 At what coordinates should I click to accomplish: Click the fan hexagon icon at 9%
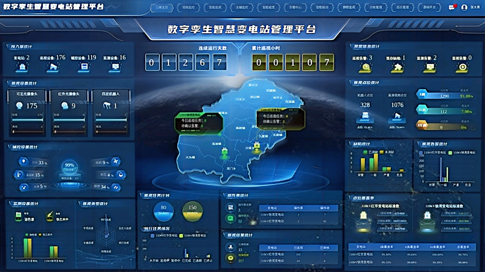coord(116,161)
